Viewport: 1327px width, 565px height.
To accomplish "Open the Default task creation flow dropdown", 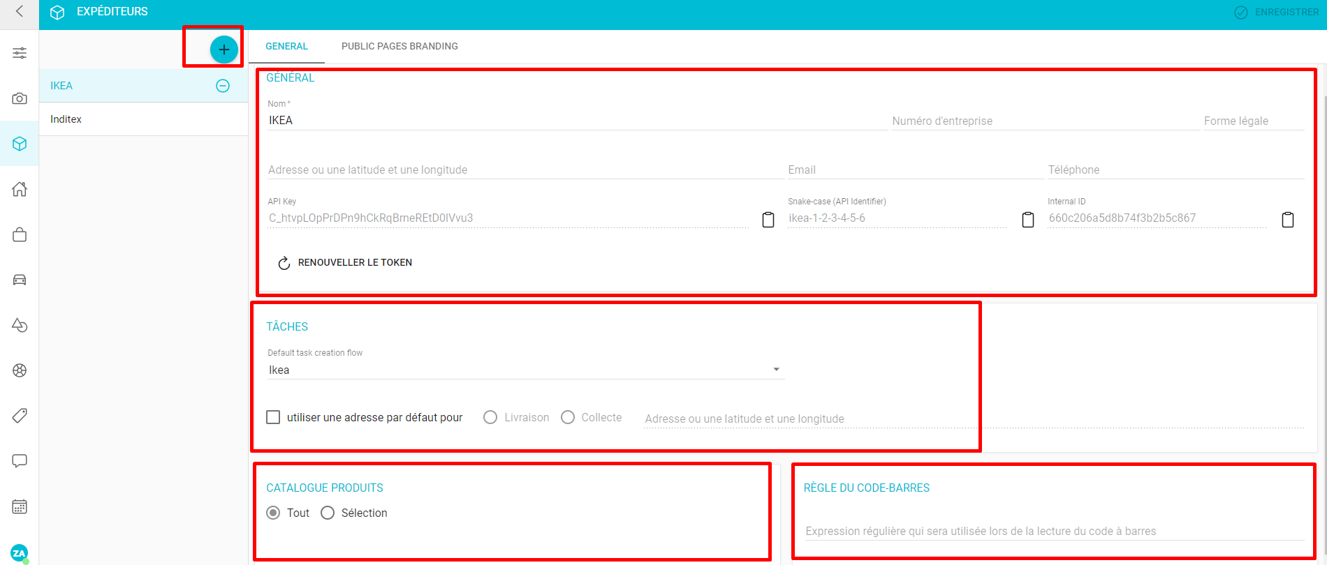I will (526, 370).
